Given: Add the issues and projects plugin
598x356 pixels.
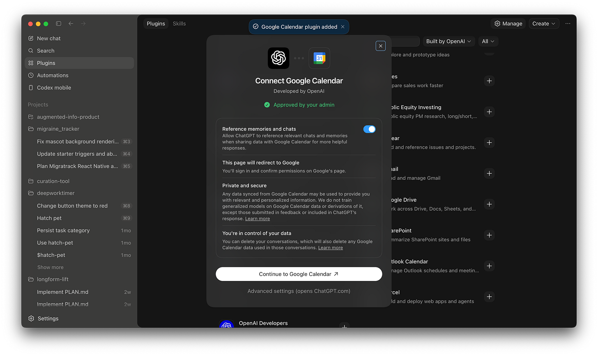Looking at the screenshot, I should [x=489, y=143].
